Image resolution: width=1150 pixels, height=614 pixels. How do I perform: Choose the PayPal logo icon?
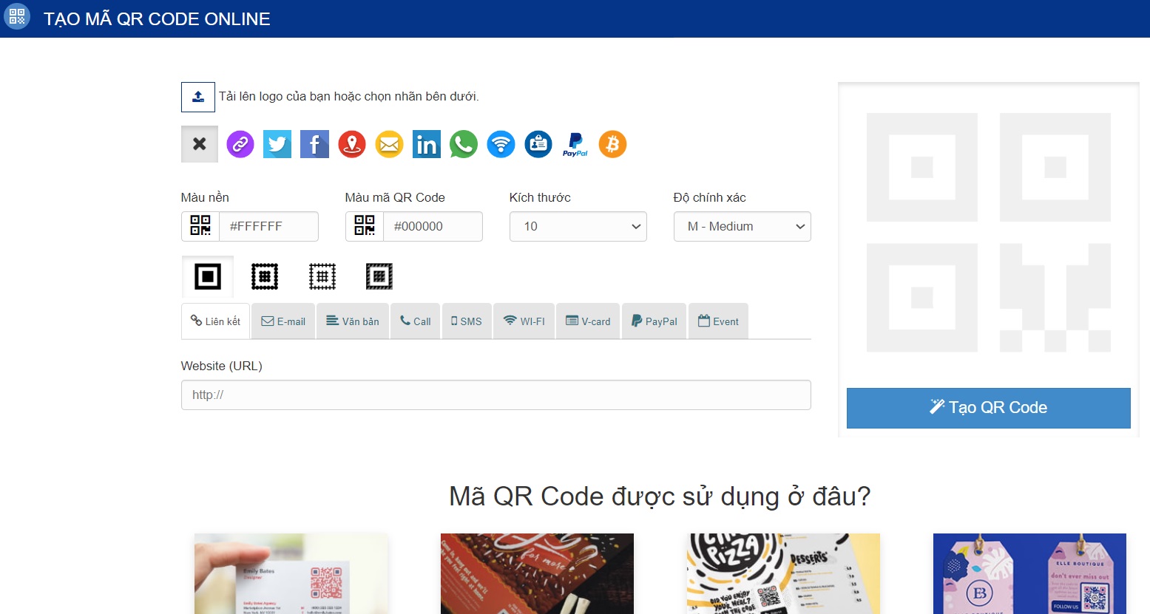575,144
